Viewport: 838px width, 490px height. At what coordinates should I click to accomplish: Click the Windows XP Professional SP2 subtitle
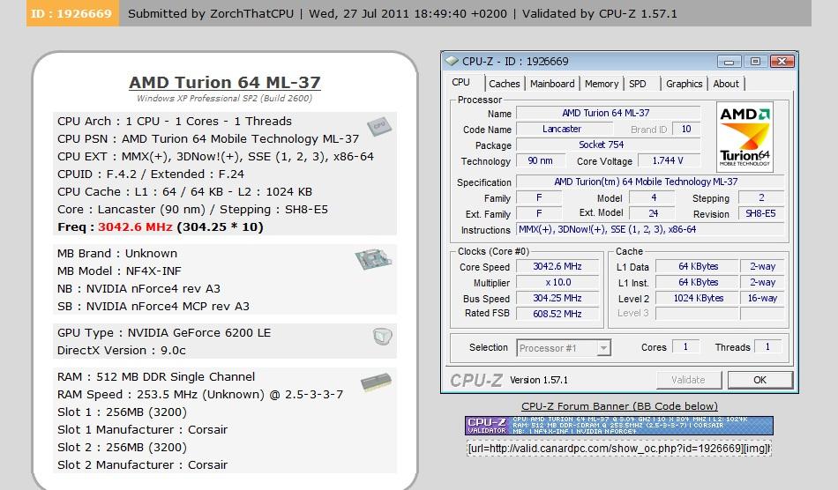(x=224, y=98)
